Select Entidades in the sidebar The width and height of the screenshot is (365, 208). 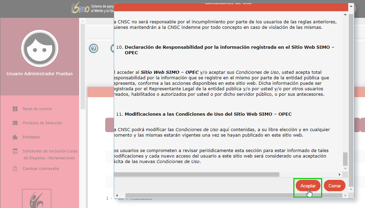[31, 137]
